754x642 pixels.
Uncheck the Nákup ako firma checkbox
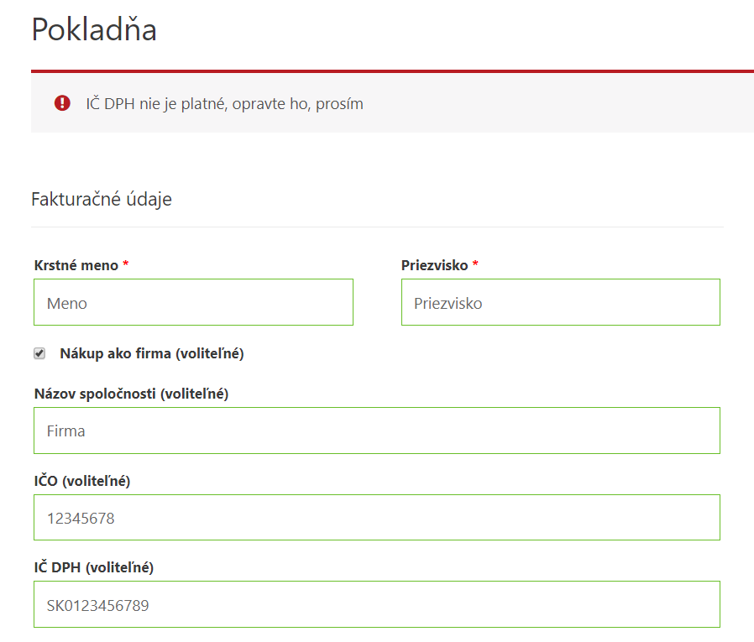[39, 353]
